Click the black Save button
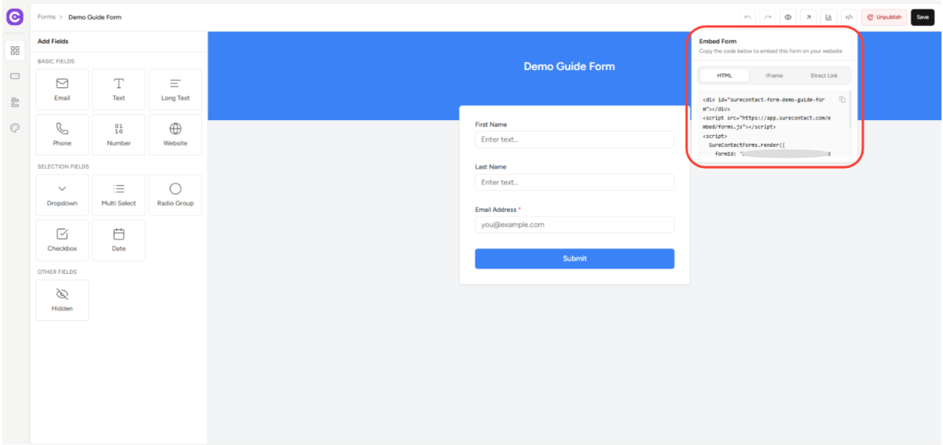The width and height of the screenshot is (943, 445). tap(923, 17)
